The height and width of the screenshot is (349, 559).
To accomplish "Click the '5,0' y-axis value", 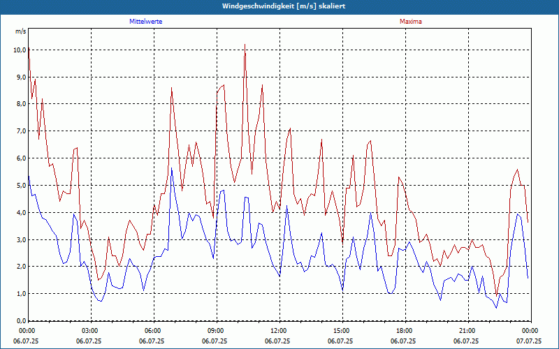I will click(x=21, y=185).
